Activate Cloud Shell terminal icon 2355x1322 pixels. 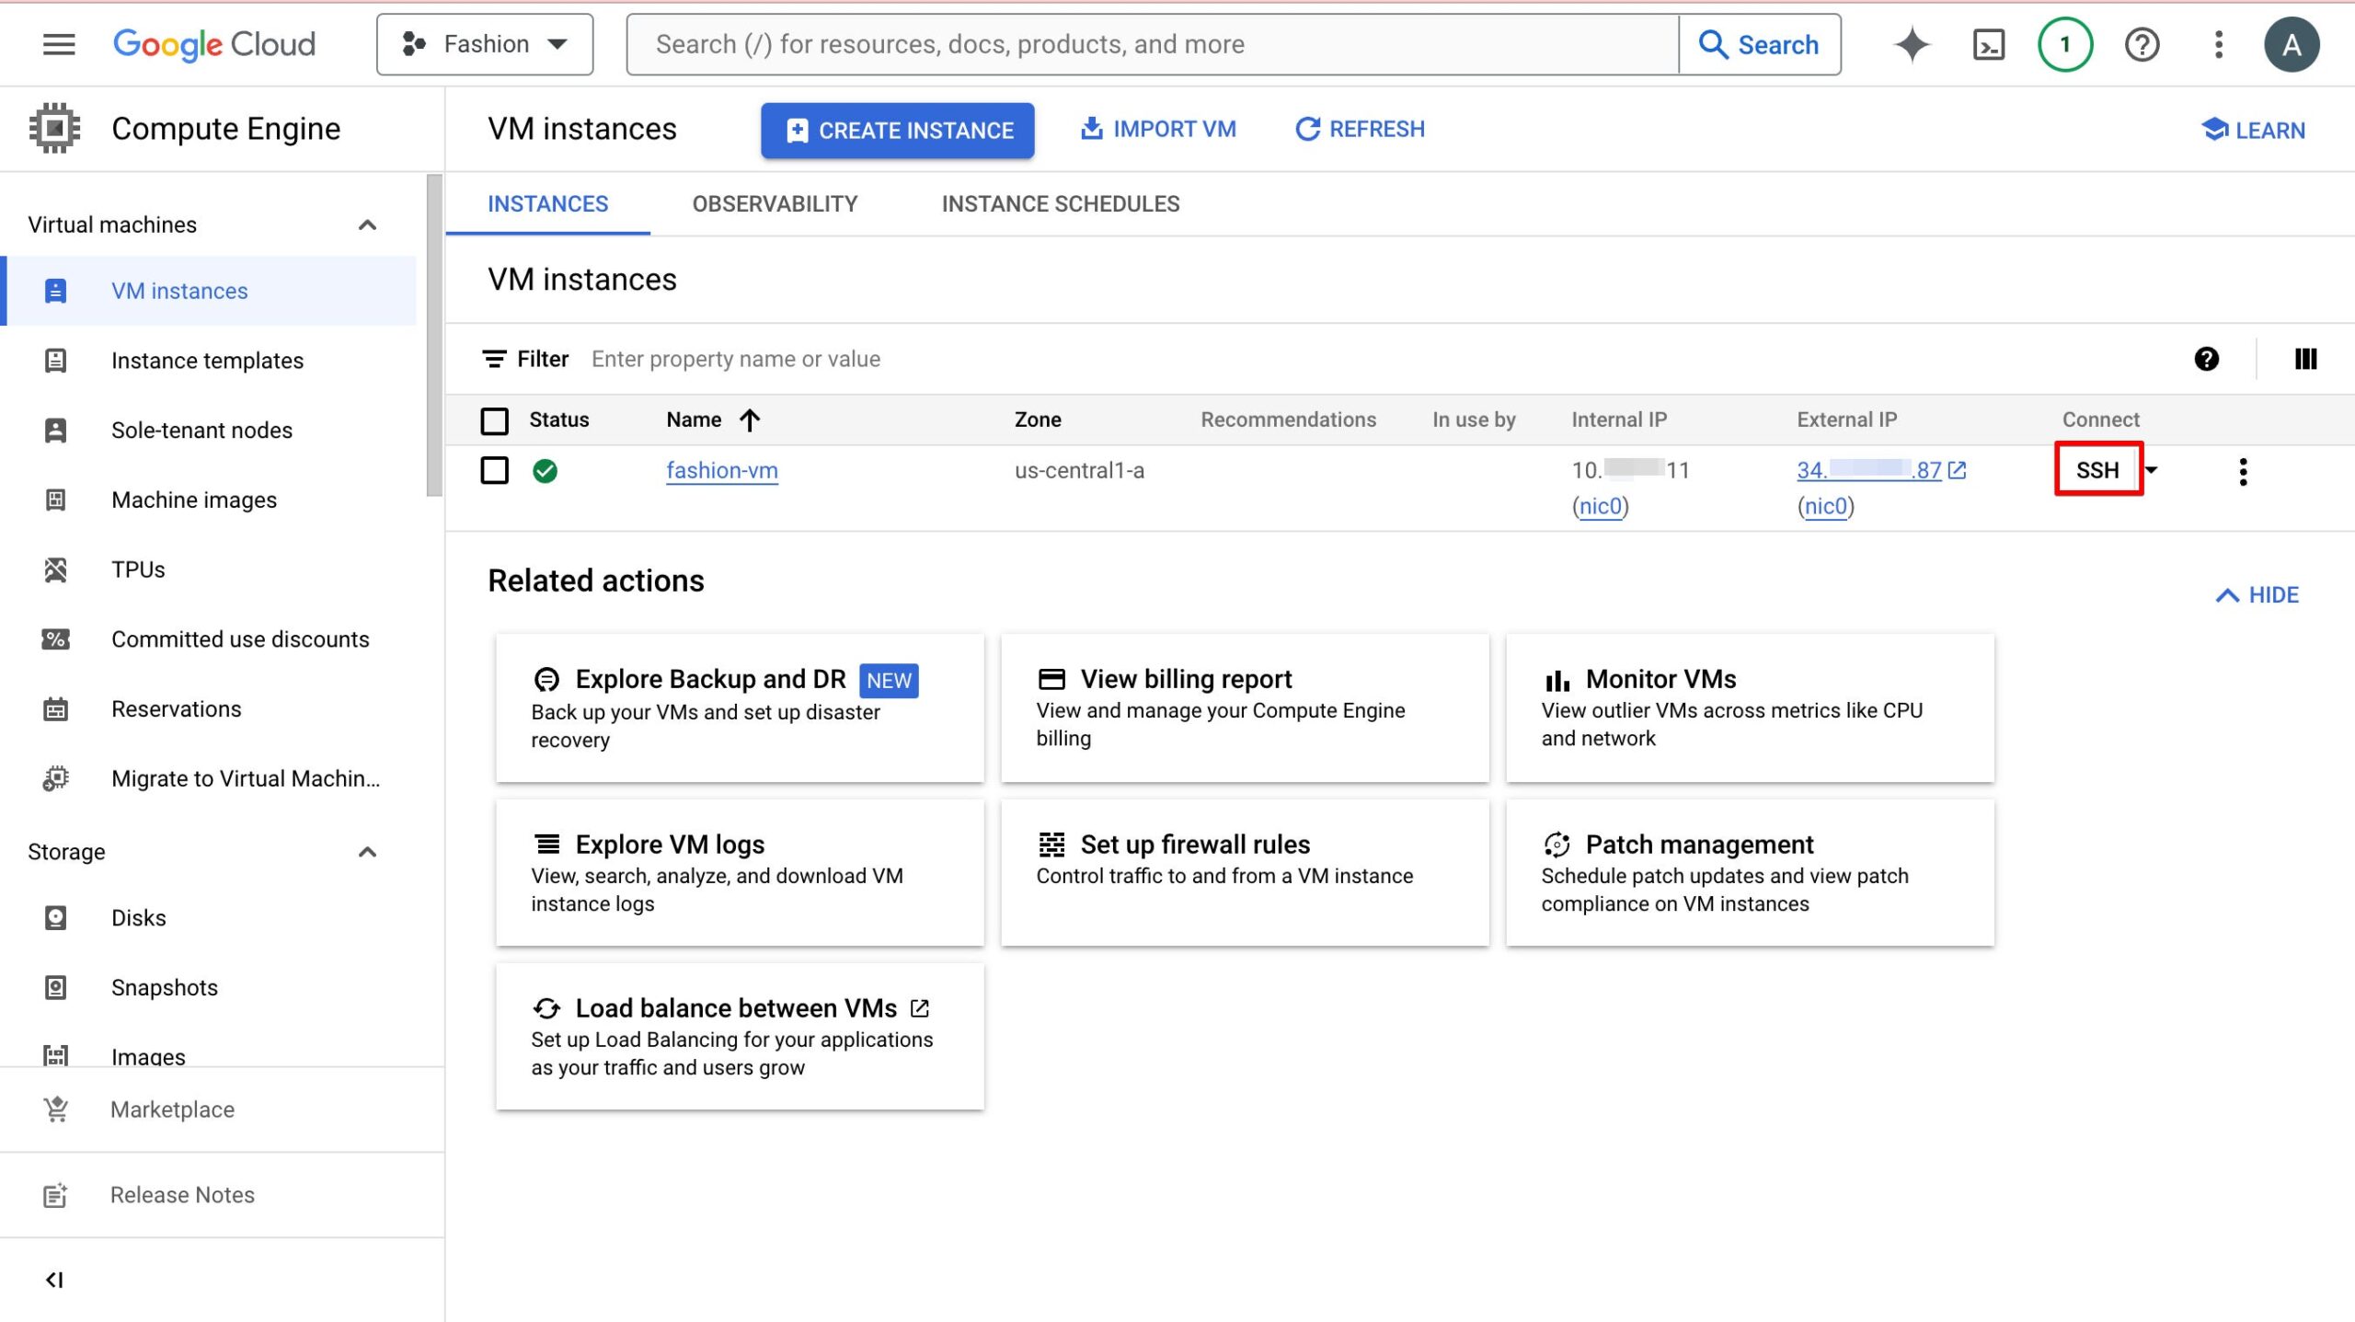coord(1988,44)
